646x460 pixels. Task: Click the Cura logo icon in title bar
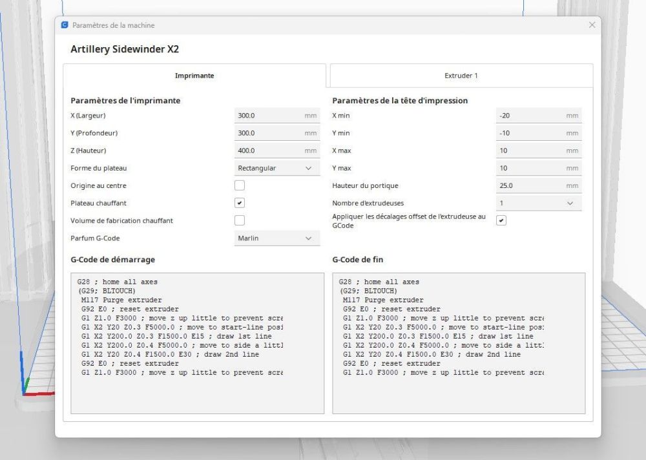65,25
